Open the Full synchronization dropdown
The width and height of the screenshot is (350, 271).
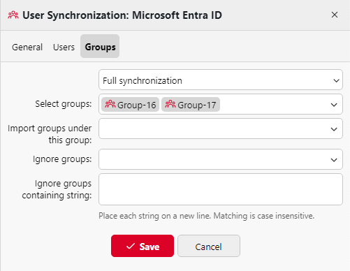221,80
